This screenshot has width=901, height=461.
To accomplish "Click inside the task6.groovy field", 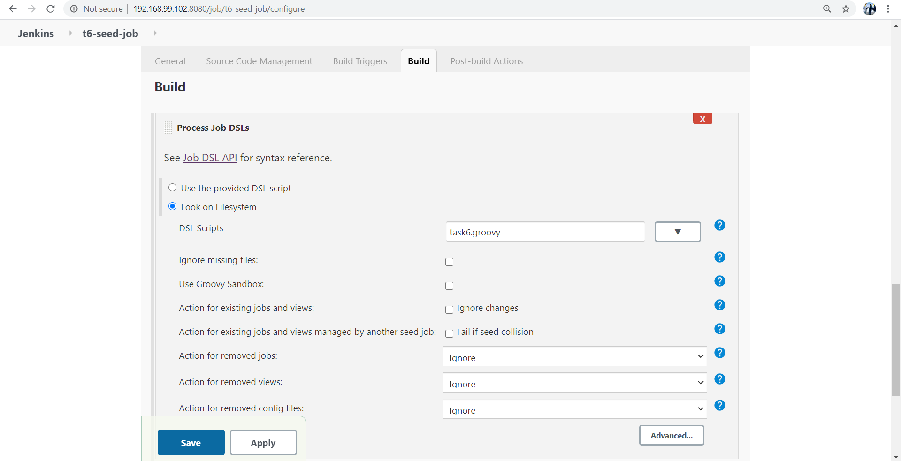I will click(545, 232).
